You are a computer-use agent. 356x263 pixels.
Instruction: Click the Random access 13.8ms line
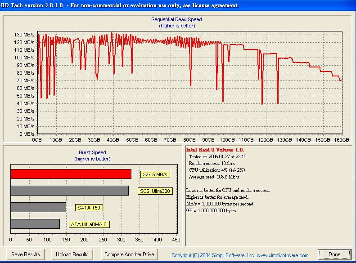211,163
